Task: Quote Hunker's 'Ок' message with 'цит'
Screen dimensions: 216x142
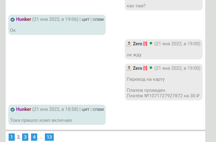Action: tap(85, 20)
